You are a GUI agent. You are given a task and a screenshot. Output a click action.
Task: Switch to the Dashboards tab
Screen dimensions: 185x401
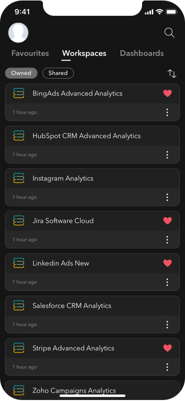point(142,53)
